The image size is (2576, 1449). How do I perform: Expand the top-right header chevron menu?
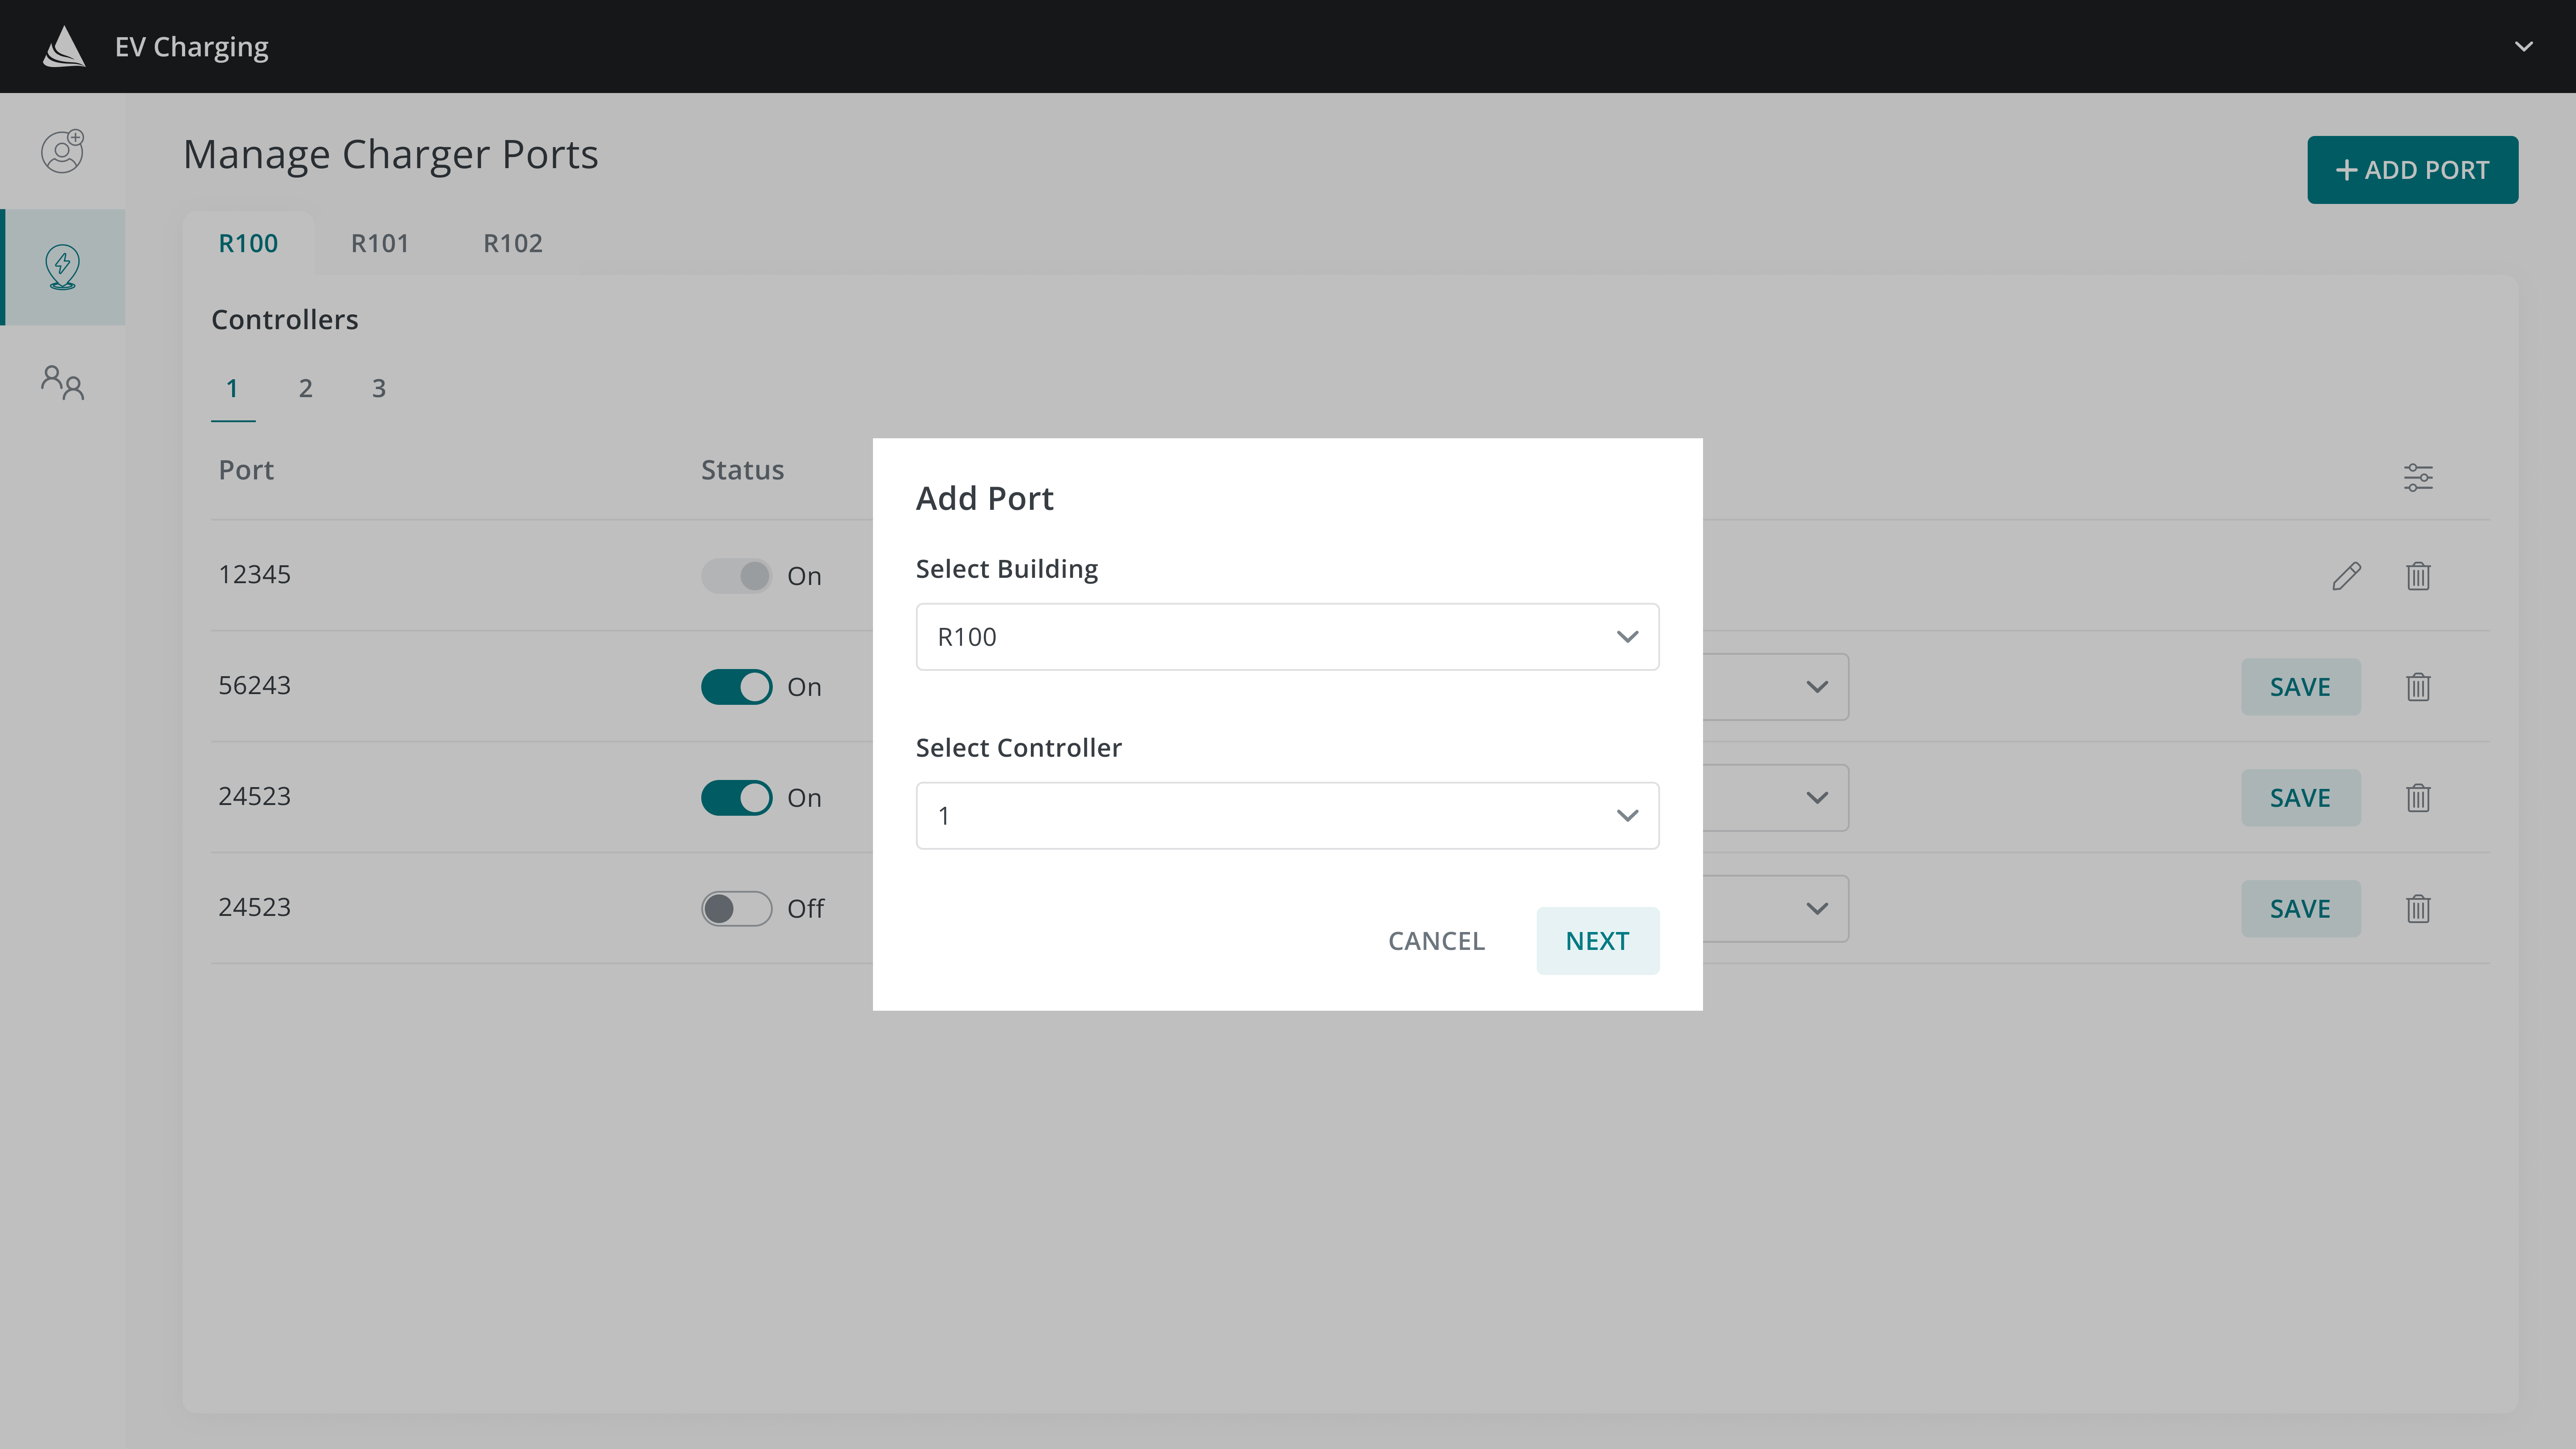pos(2524,46)
